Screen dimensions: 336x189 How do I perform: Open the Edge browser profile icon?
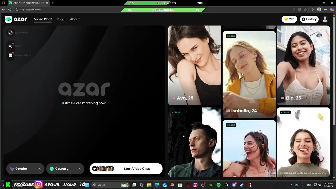(x=319, y=9)
